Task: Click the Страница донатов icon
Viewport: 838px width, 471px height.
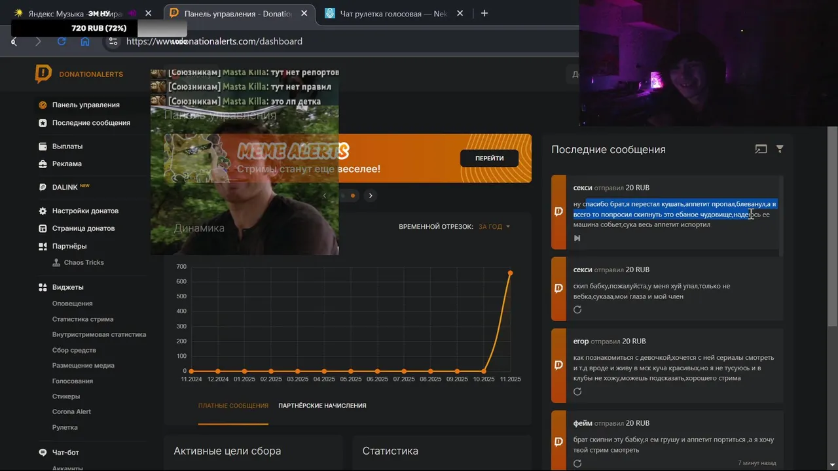Action: click(x=43, y=228)
